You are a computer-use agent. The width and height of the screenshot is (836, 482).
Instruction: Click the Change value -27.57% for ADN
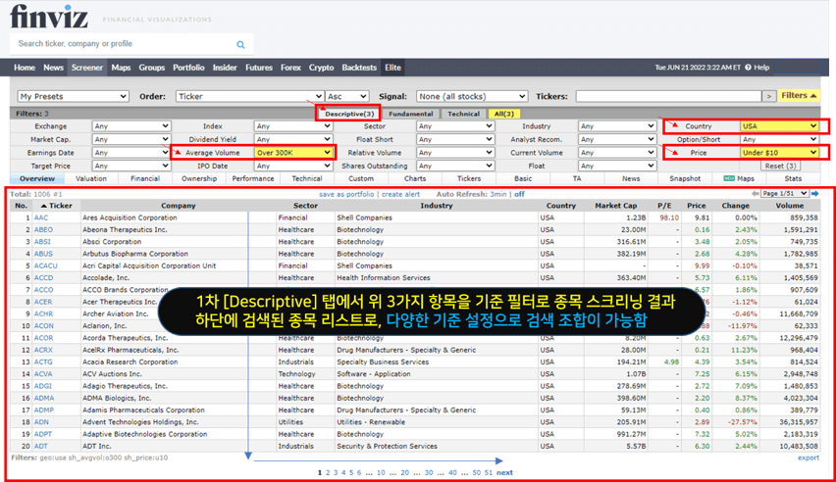(x=742, y=422)
